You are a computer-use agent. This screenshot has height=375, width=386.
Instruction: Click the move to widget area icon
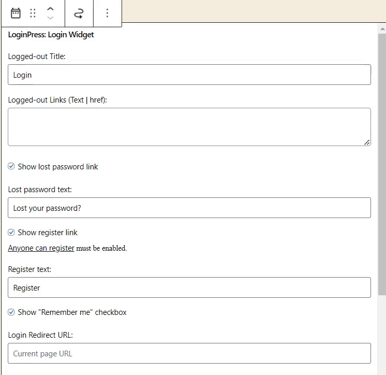pyautogui.click(x=79, y=13)
